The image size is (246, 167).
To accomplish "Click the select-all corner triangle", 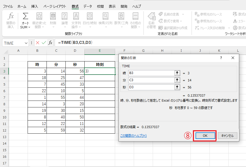I will [6, 52].
